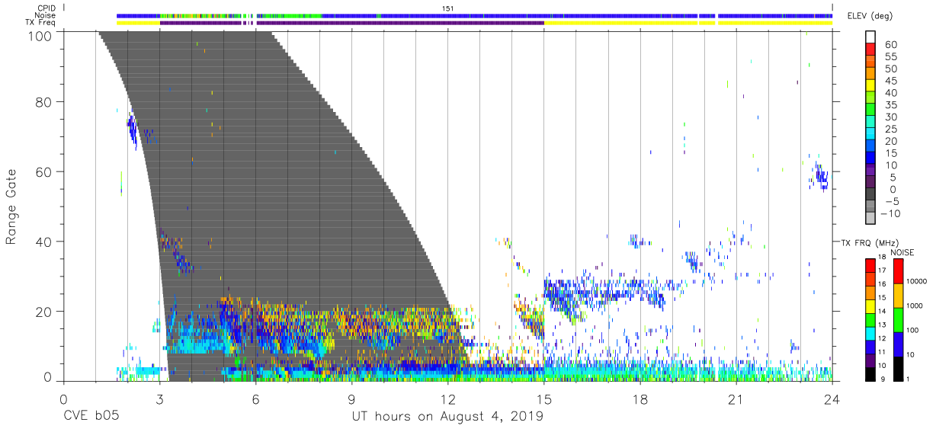This screenshot has width=936, height=432.
Task: Click the black bottom segment of the TX FRQ color bar
Action: click(x=871, y=373)
